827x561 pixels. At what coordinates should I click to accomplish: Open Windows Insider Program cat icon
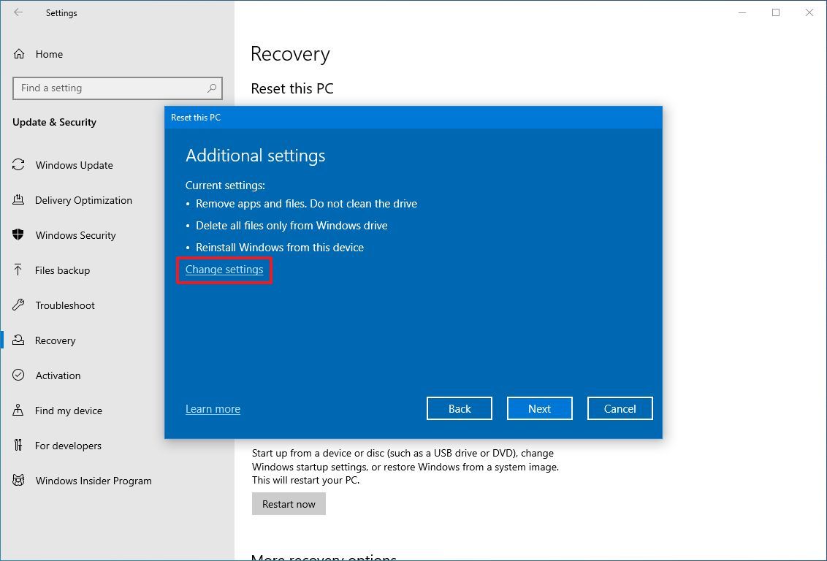18,481
